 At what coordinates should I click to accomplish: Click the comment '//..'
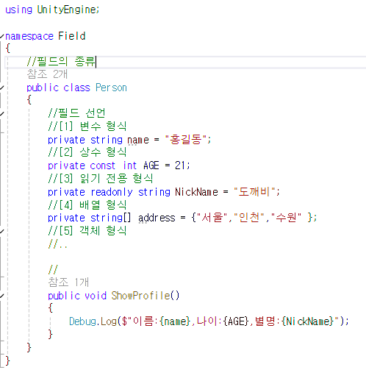[x=57, y=244]
